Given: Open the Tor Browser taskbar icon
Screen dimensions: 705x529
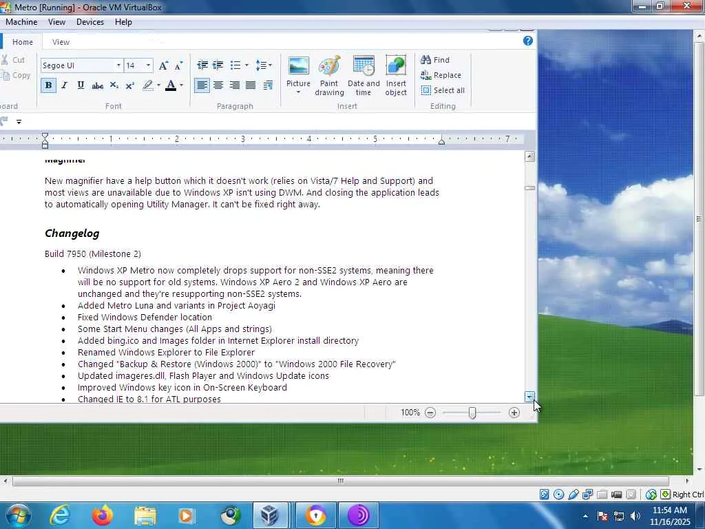Looking at the screenshot, I should point(358,515).
